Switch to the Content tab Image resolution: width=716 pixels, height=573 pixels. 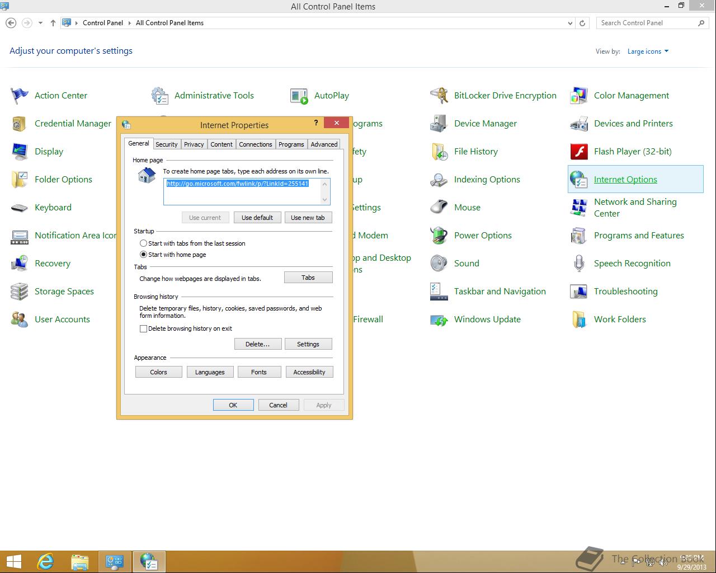pos(222,144)
